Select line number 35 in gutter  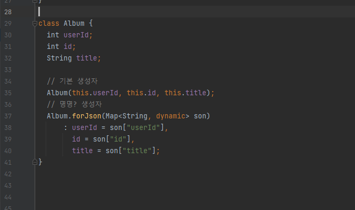pos(8,93)
